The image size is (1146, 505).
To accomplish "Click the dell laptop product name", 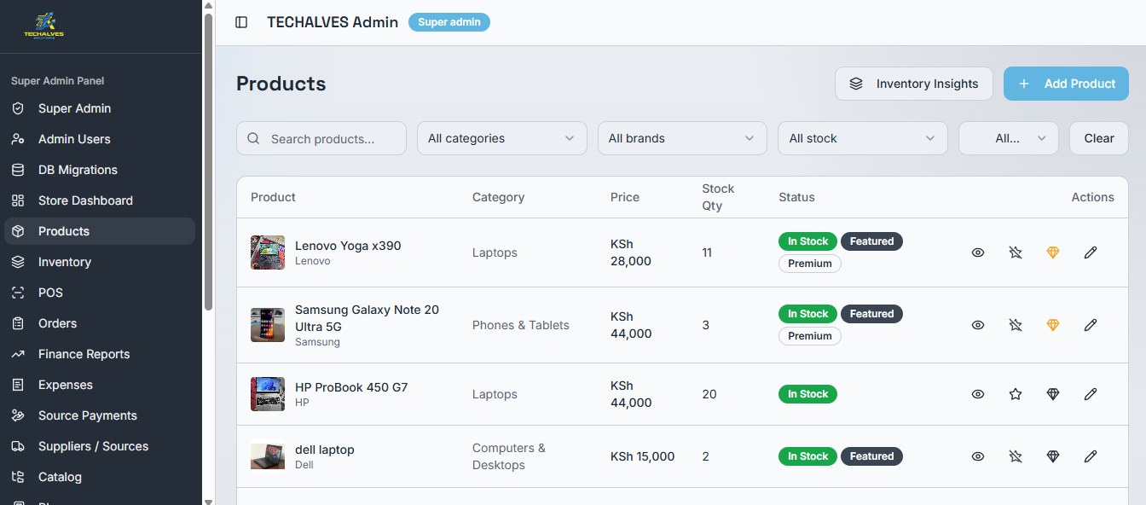I will (x=324, y=450).
